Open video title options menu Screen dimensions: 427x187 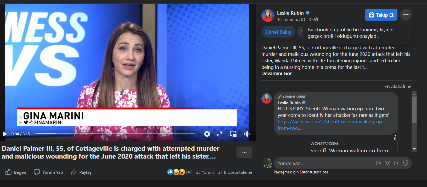pos(244,152)
